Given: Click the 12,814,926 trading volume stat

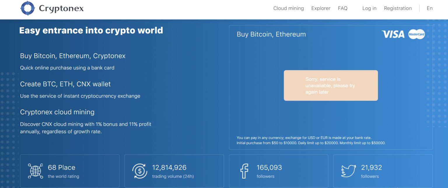Looking at the screenshot, I should click(x=170, y=167).
